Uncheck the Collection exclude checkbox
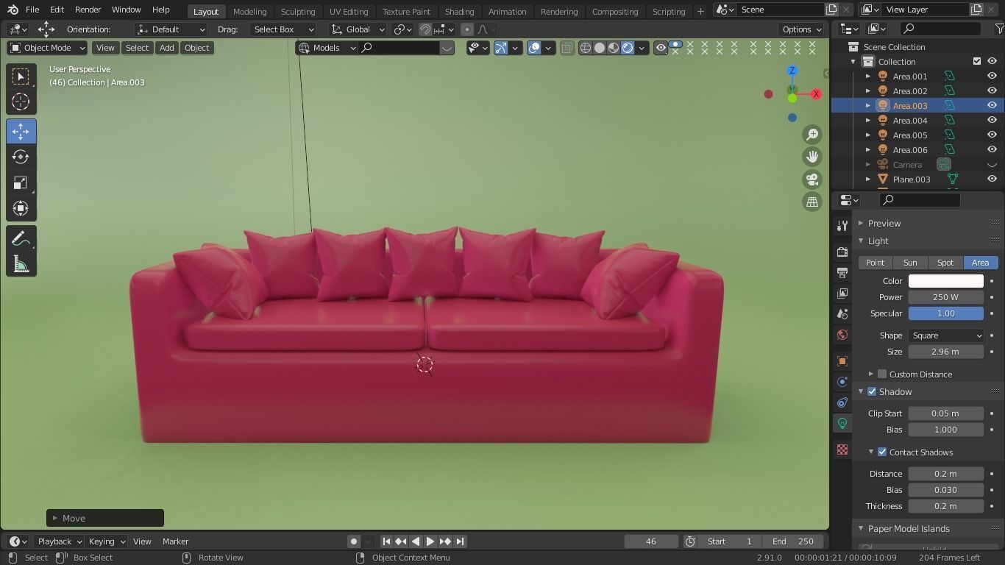 977,61
